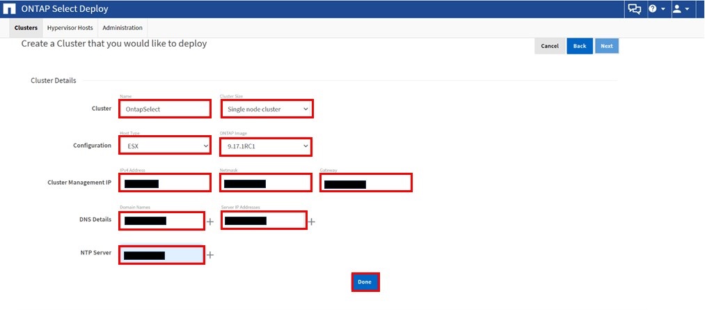Open the help question mark menu
This screenshot has height=310, width=705.
click(x=656, y=9)
